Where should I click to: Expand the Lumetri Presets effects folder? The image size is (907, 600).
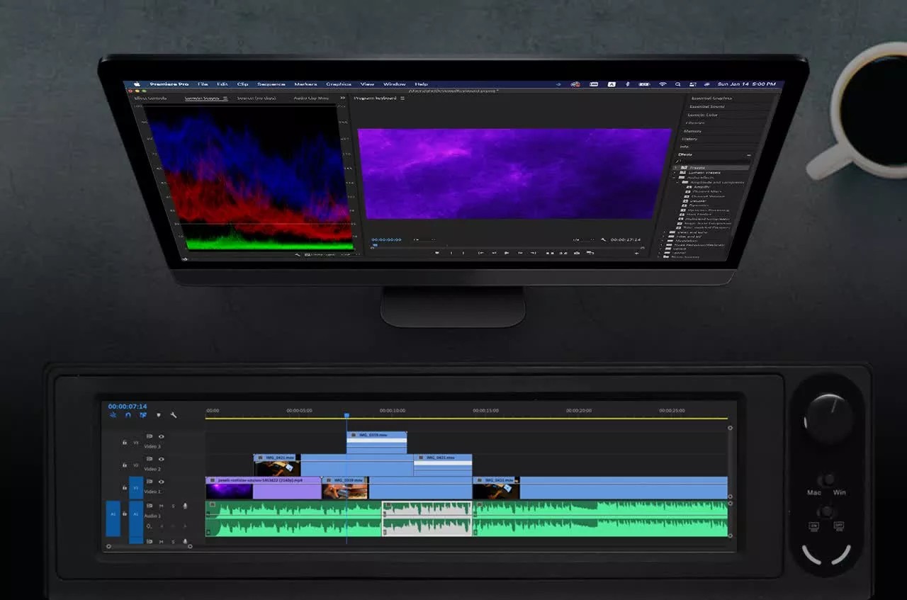point(674,172)
